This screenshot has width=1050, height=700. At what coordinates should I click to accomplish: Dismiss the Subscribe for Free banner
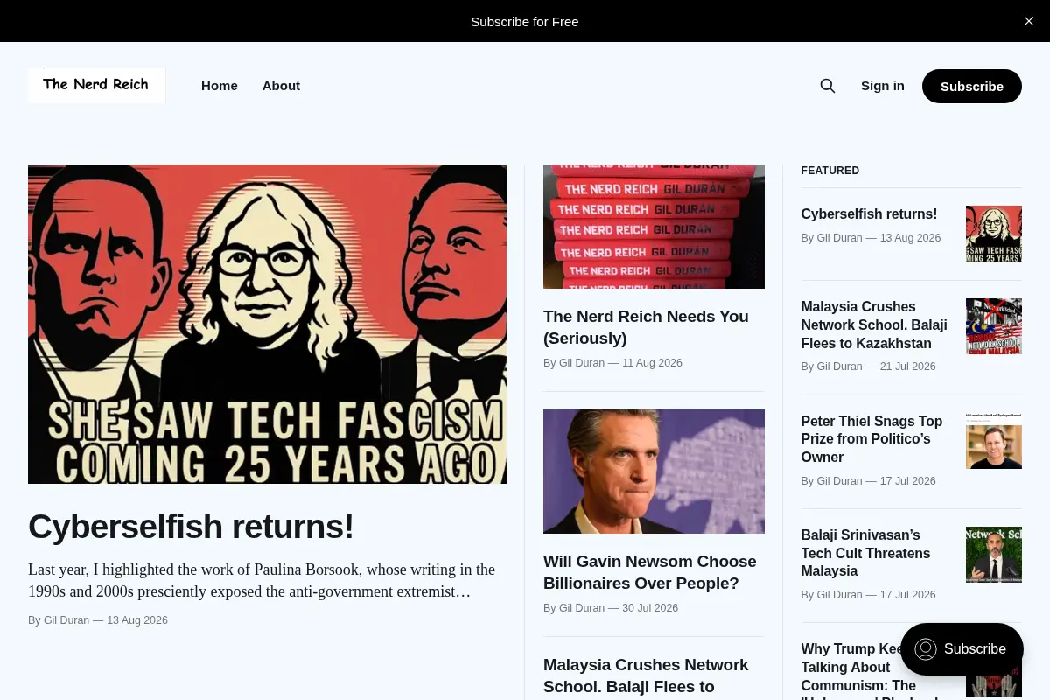coord(1029,21)
